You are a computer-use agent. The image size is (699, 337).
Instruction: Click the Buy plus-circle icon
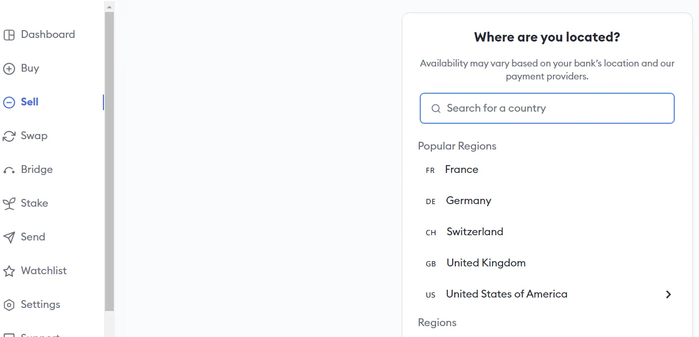click(9, 69)
